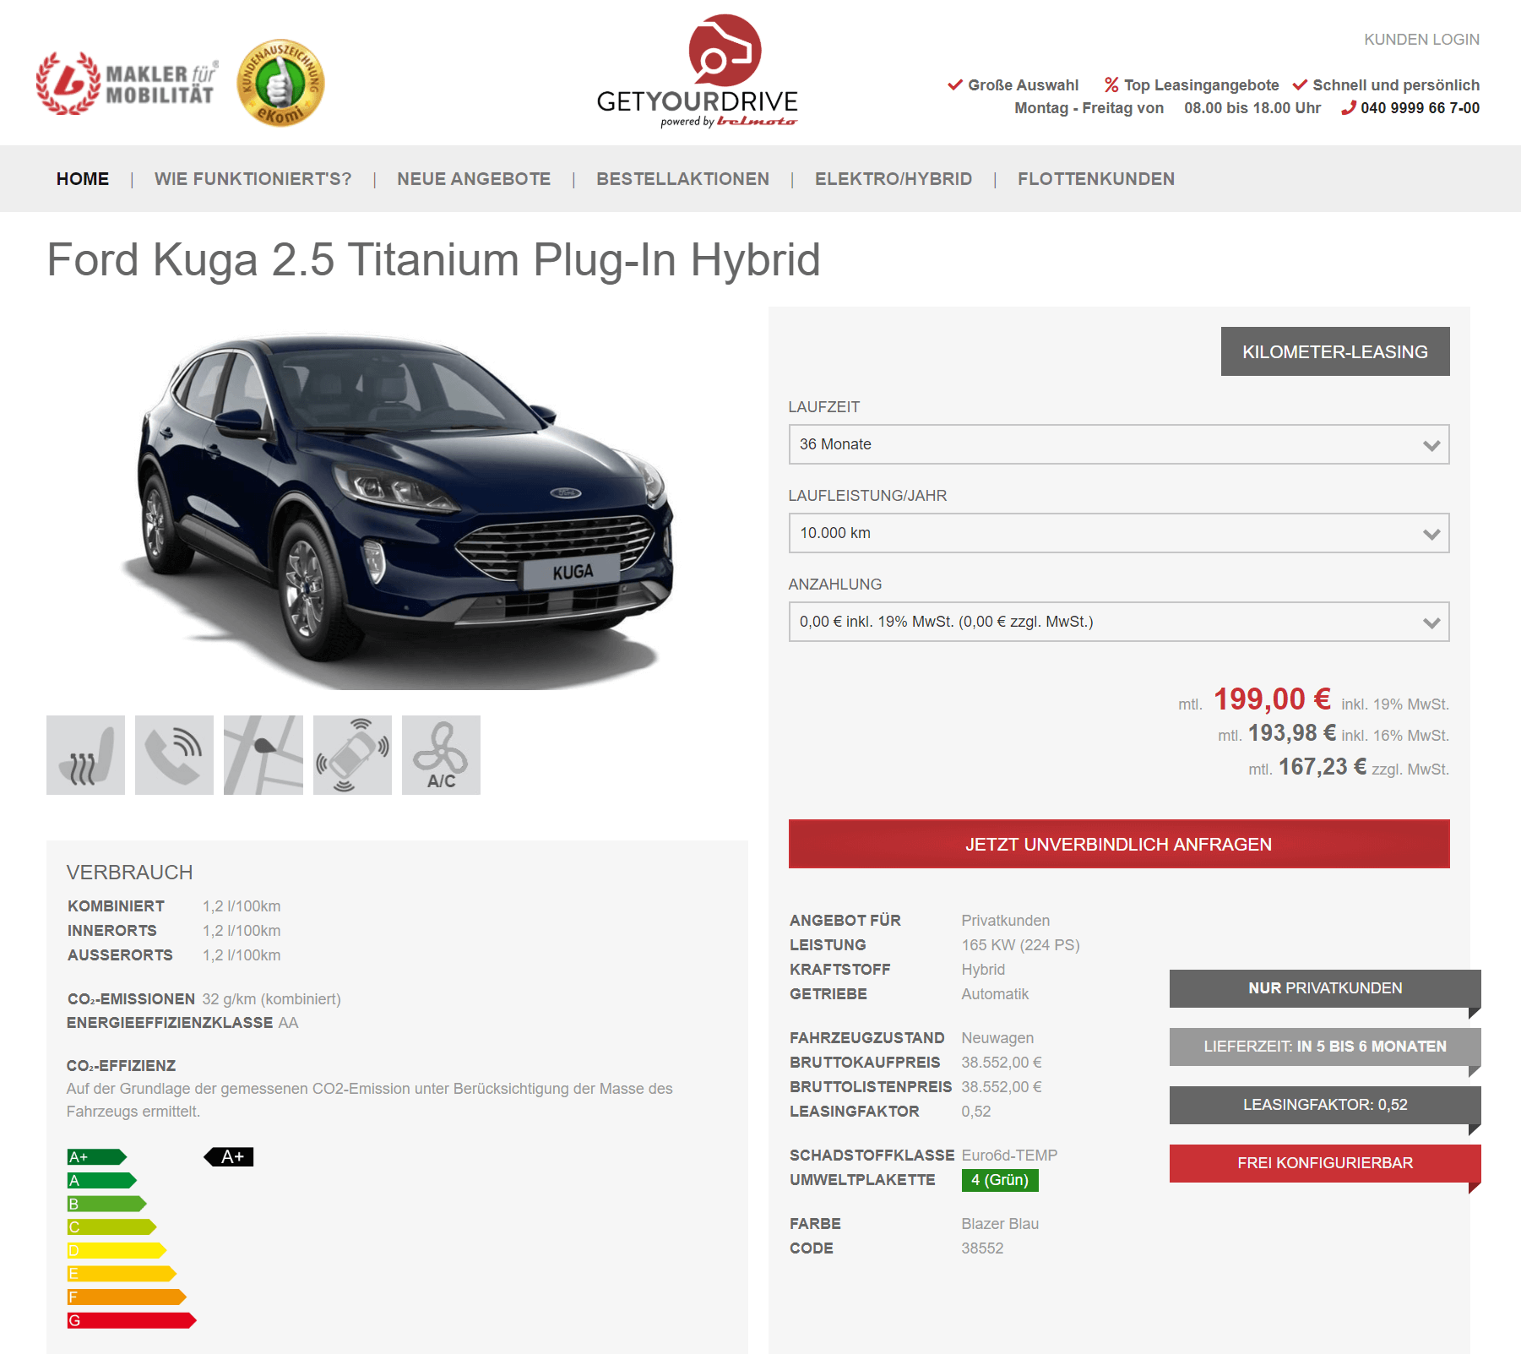Click the parking sensors feature icon
Viewport: 1521px width, 1365px height.
coord(352,754)
